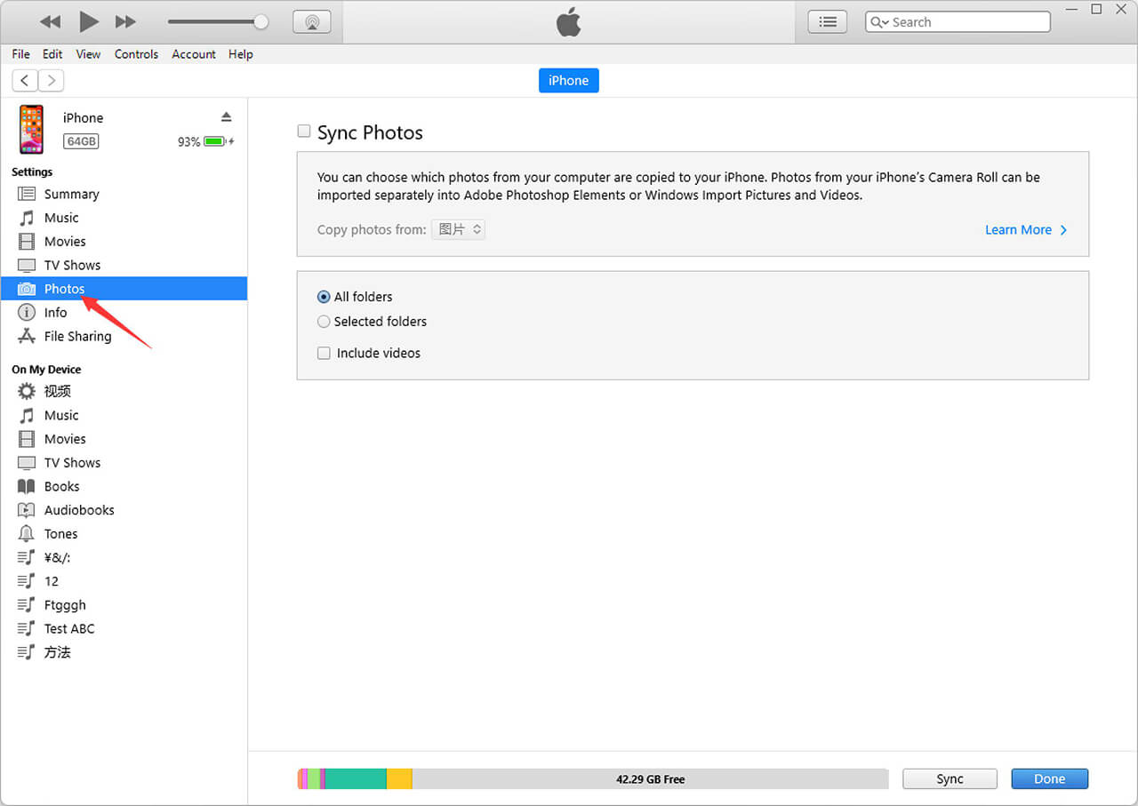Screen dimensions: 1138x806
Task: Click the Done button
Action: point(1050,778)
